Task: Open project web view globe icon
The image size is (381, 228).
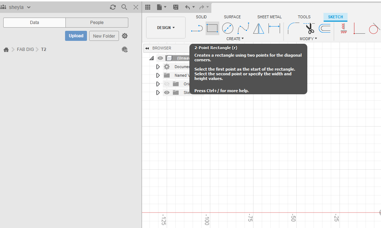Action: click(125, 49)
